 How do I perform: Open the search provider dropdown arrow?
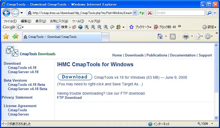click(x=215, y=13)
